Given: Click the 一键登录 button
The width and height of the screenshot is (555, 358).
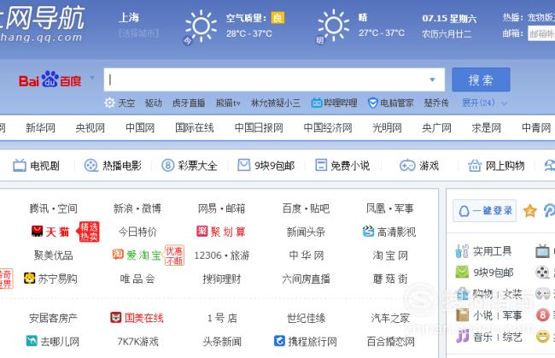Looking at the screenshot, I should point(485,211).
